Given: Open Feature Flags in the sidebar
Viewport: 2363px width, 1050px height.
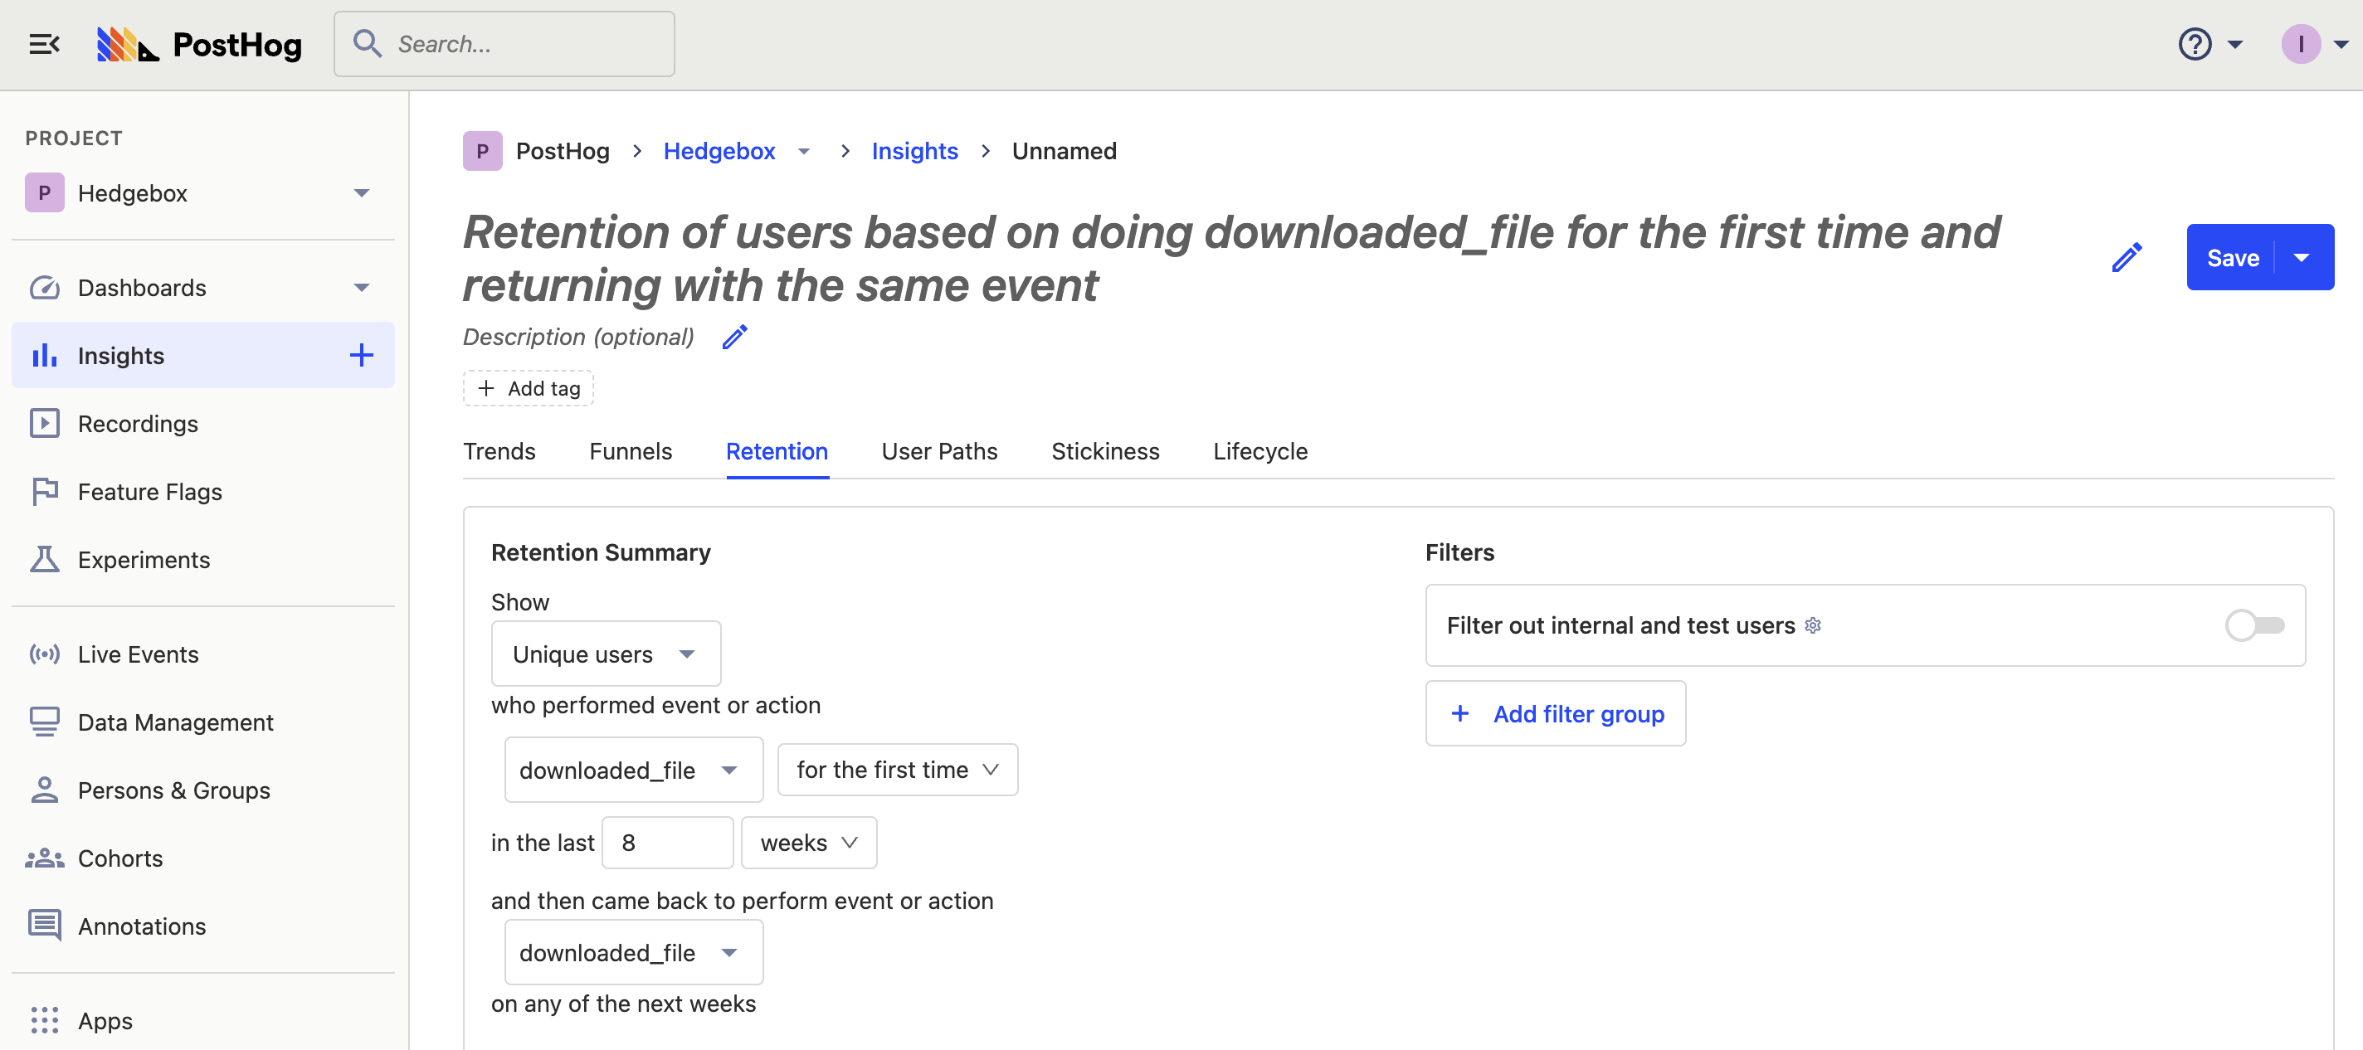Looking at the screenshot, I should point(149,492).
